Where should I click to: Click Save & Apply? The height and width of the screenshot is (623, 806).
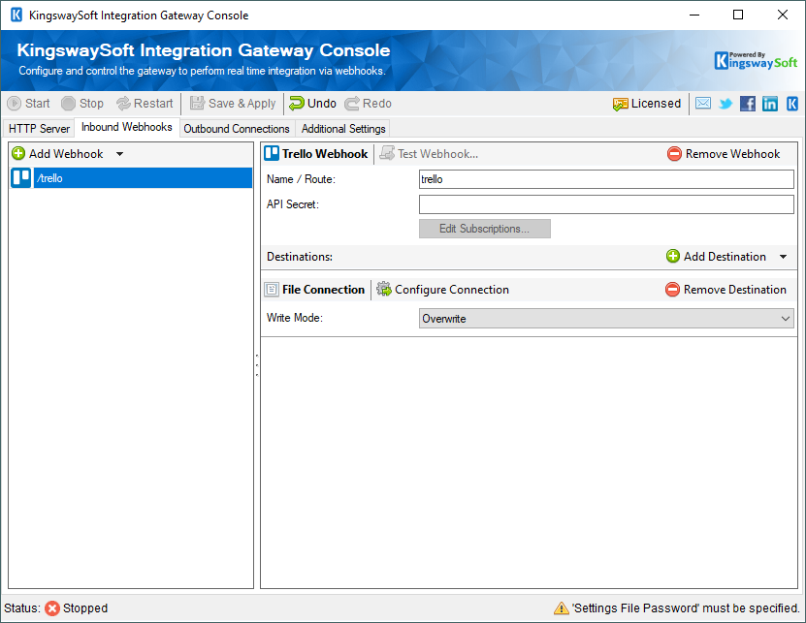coord(233,104)
